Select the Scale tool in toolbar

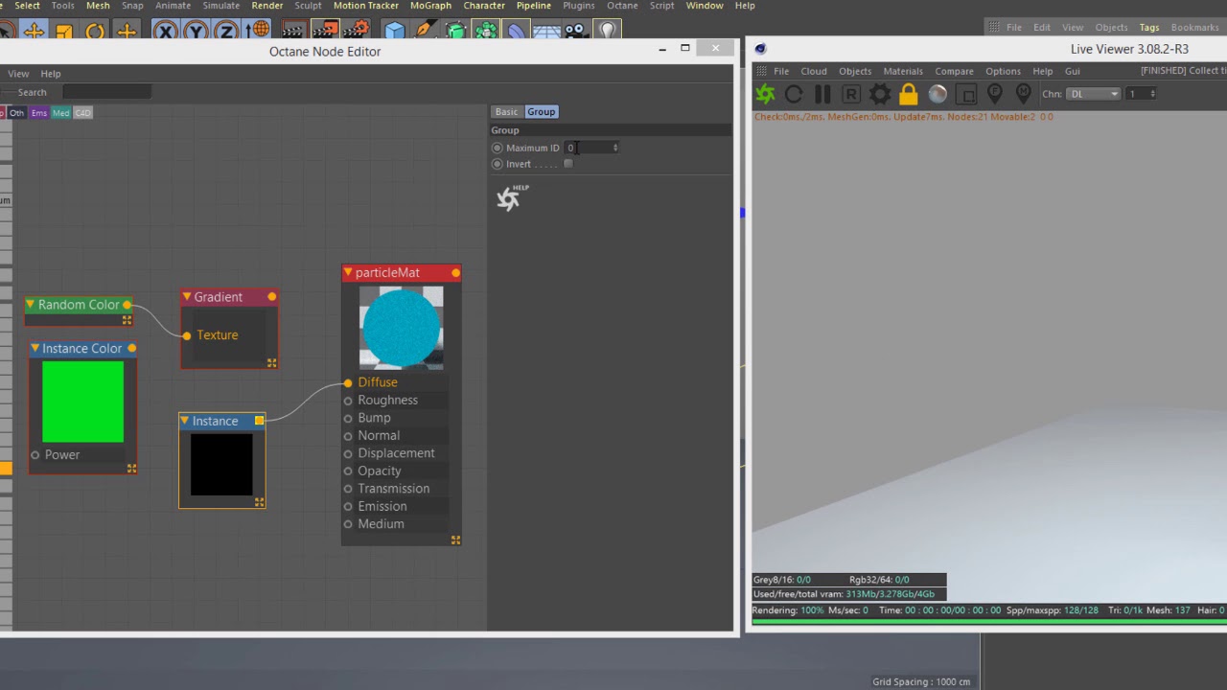pos(64,32)
